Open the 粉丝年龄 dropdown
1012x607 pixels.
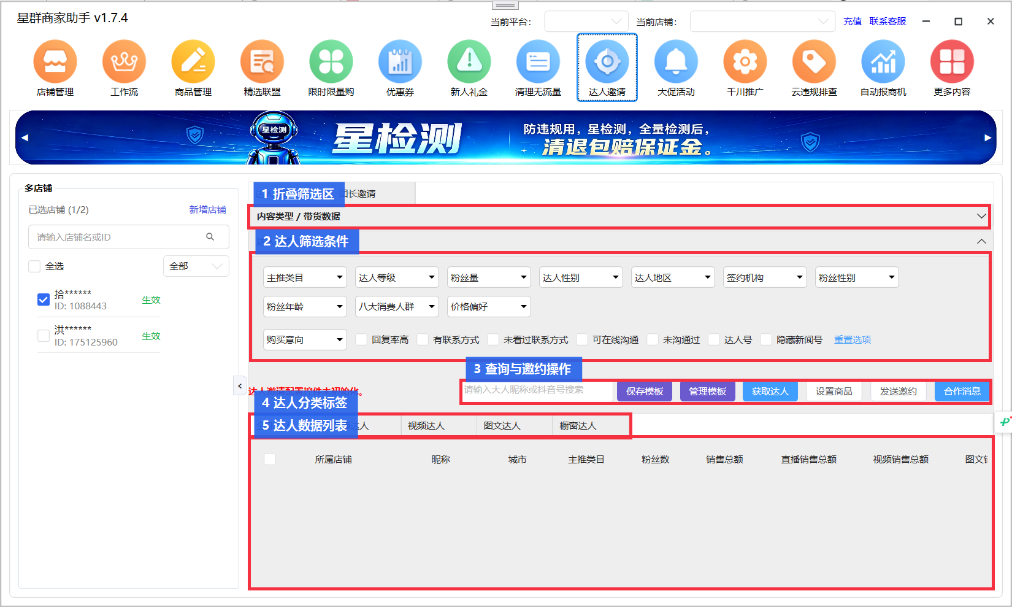point(305,306)
